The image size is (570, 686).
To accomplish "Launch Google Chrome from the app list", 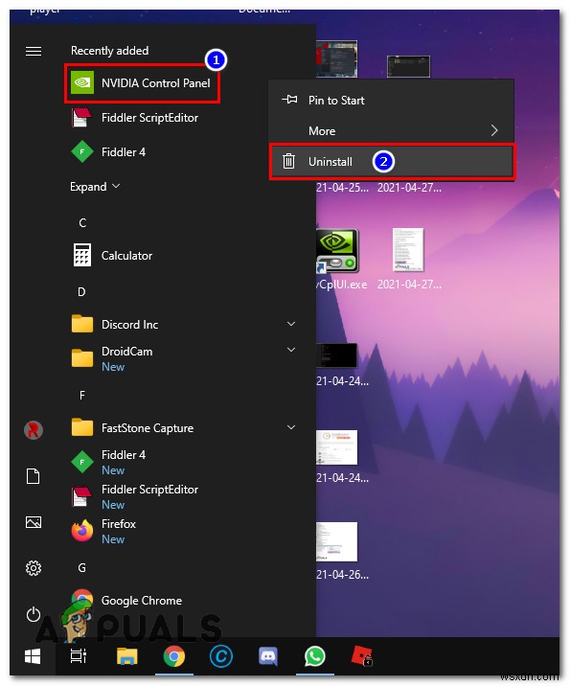I will (126, 600).
